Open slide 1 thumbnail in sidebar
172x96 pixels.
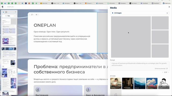(9, 21)
